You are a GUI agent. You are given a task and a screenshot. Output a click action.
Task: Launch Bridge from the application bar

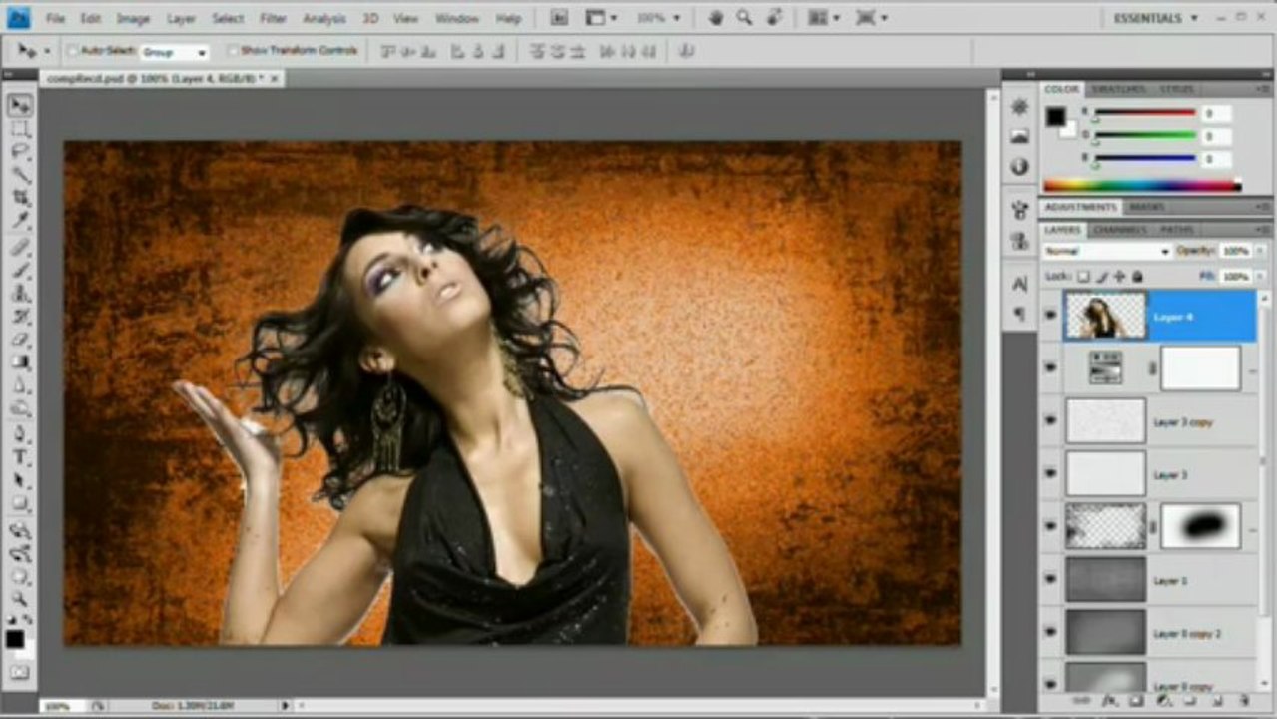(x=559, y=18)
